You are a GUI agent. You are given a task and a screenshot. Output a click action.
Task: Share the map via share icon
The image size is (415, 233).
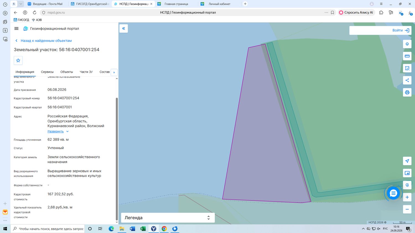[x=407, y=80]
